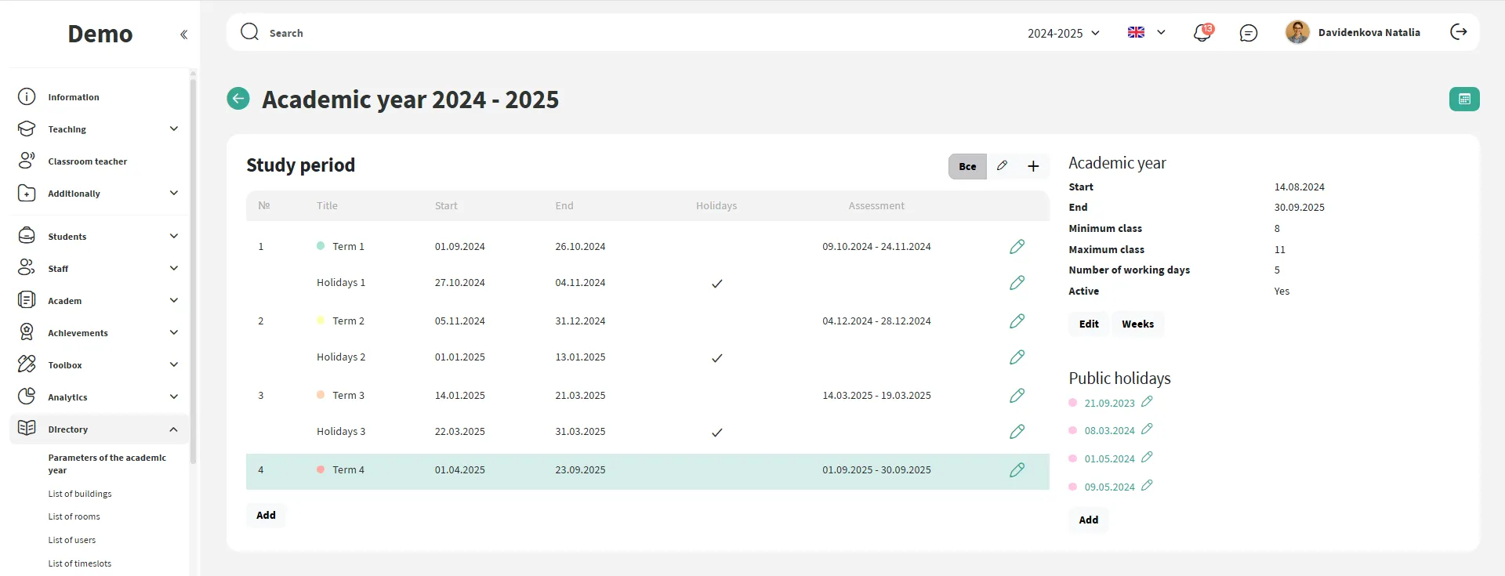
Task: Toggle the Holidays 3 checkmark
Action: pos(716,433)
